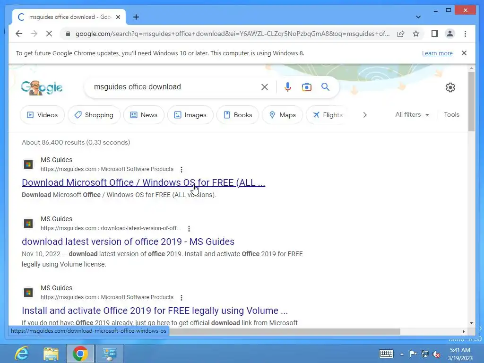Open File Explorer from taskbar
The width and height of the screenshot is (484, 363).
tap(51, 354)
